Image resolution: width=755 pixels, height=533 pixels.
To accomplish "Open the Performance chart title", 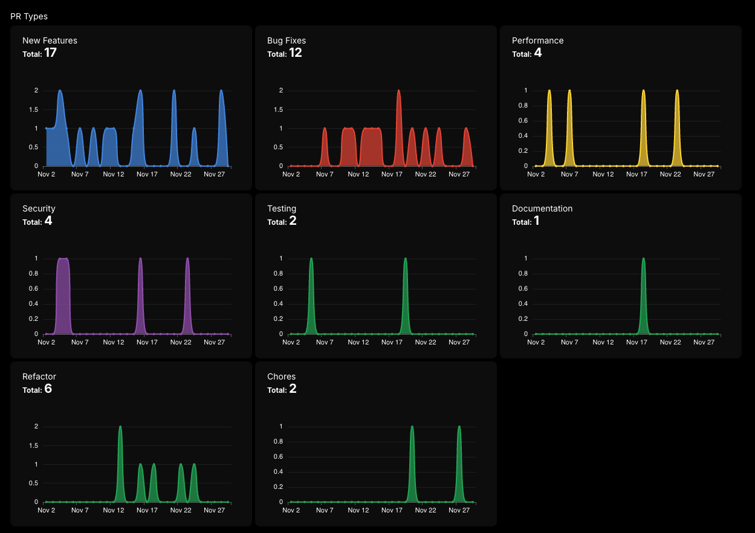I will pos(537,40).
